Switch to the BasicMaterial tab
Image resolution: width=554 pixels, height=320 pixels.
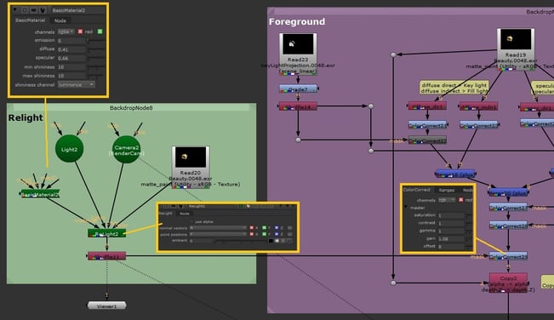[31, 20]
